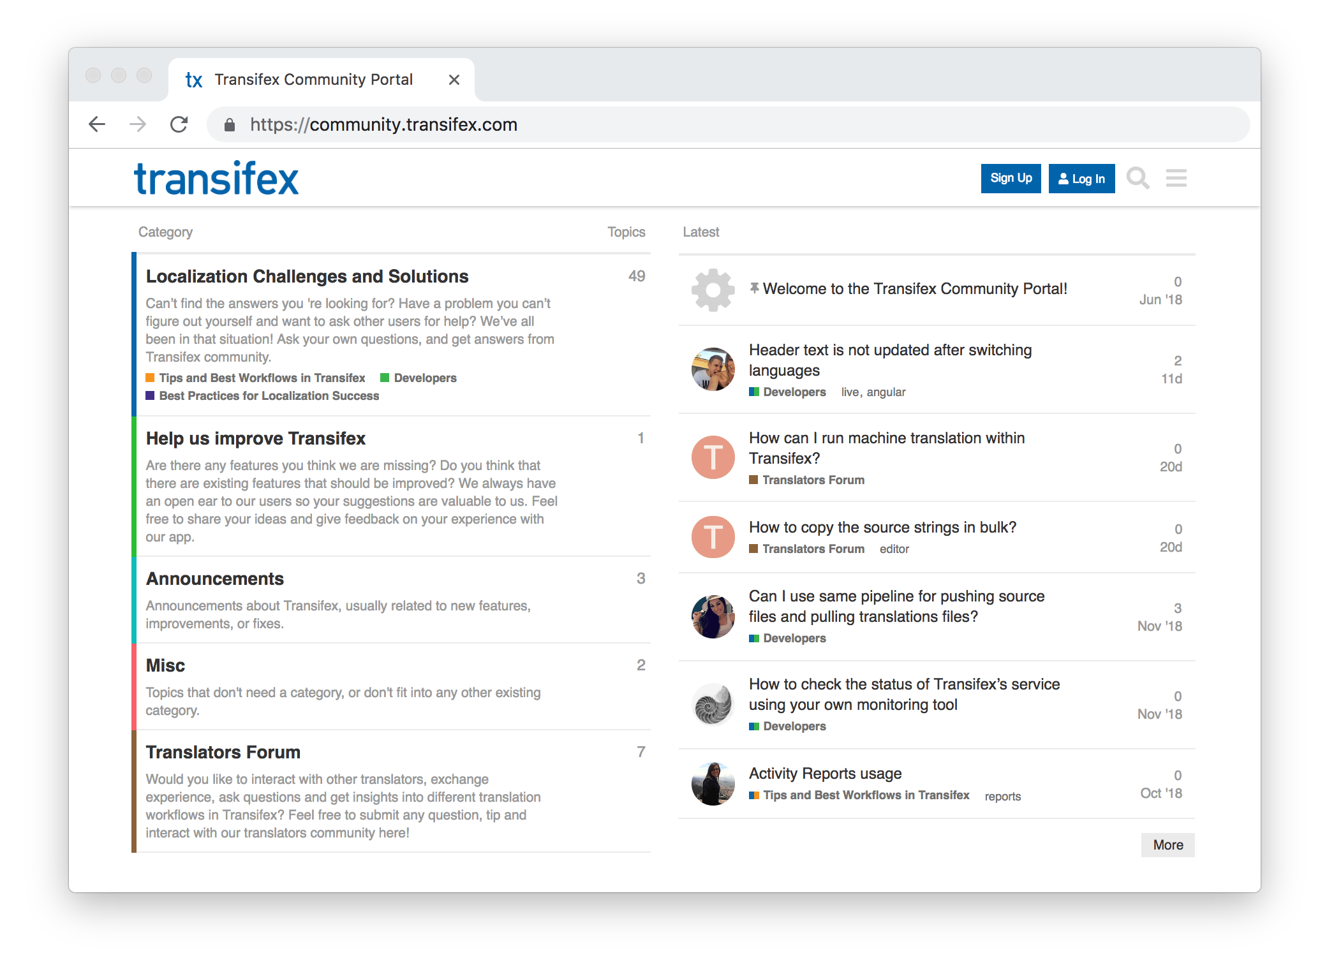Click the browser forward arrow
1334x958 pixels.
pos(138,124)
